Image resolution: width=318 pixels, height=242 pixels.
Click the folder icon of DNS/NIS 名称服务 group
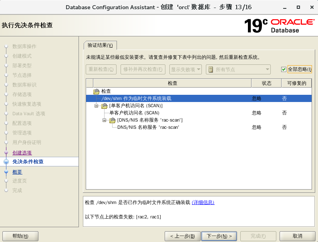tap(112, 120)
